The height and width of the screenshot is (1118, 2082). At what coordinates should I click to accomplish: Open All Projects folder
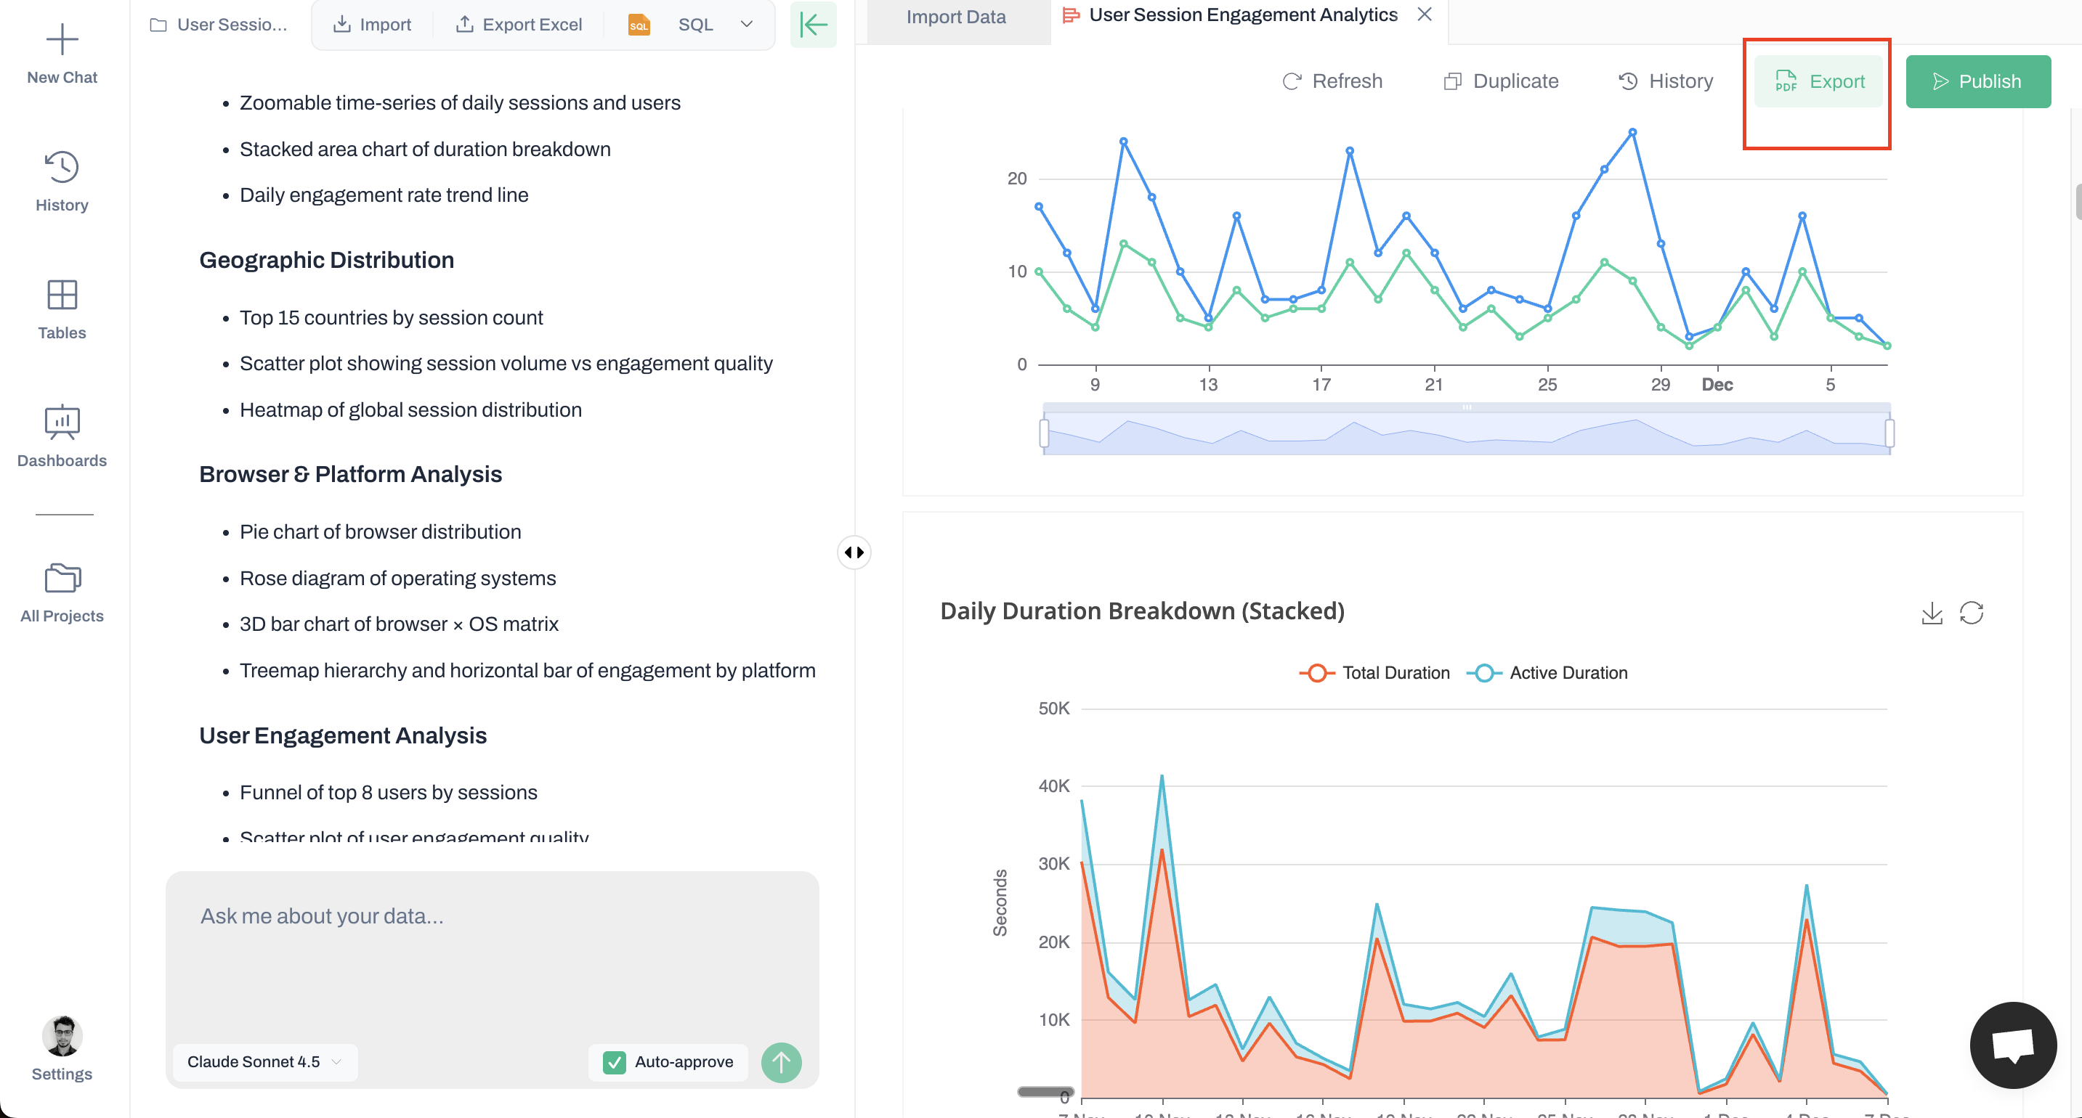(x=62, y=593)
